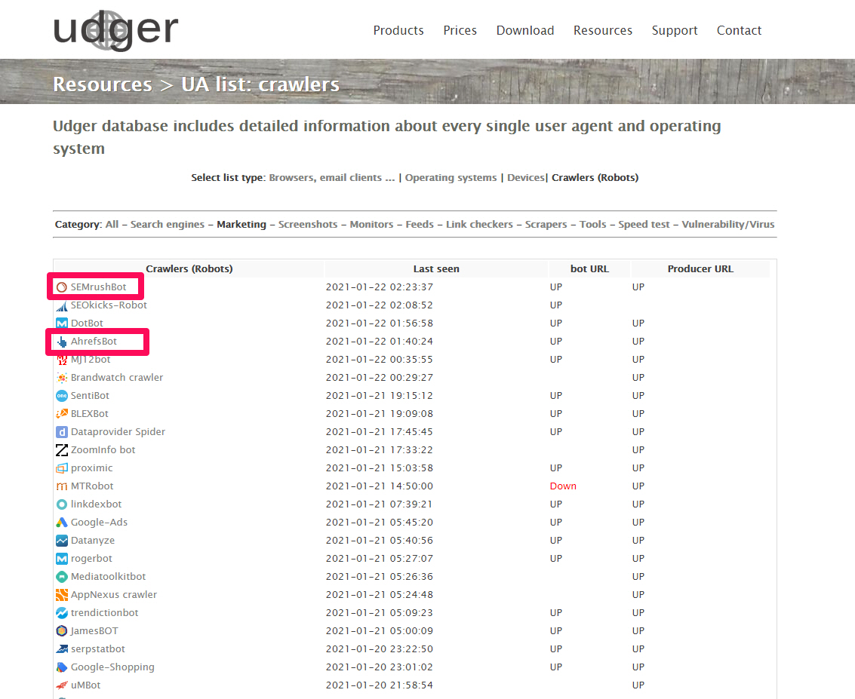The height and width of the screenshot is (699, 855).
Task: Click the red Down status for MTRobot
Action: coord(563,486)
